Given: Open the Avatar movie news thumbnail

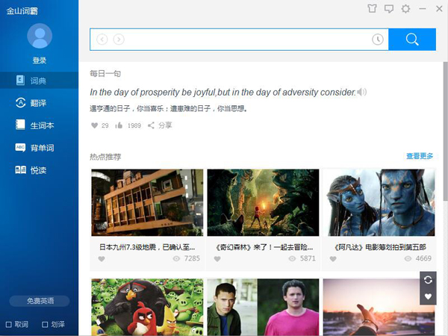Looking at the screenshot, I should pyautogui.click(x=379, y=204).
